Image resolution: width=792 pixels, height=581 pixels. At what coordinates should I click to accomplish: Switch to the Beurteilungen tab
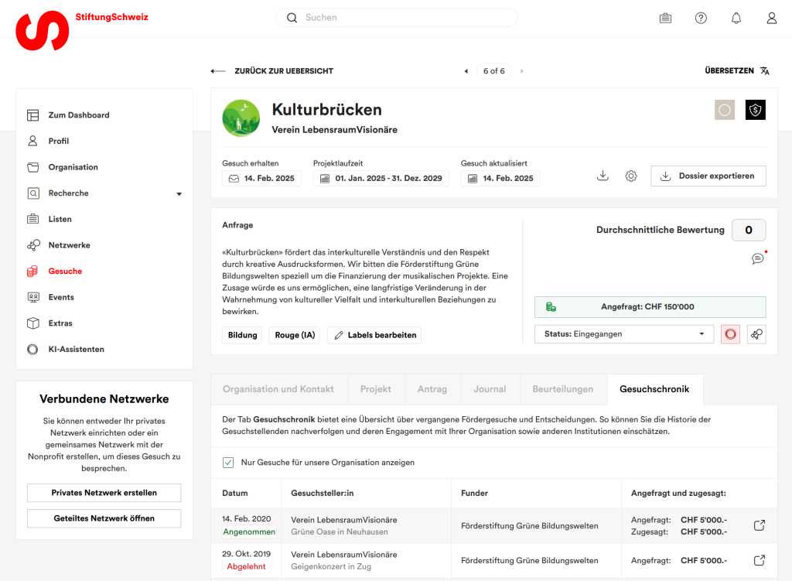pyautogui.click(x=562, y=389)
